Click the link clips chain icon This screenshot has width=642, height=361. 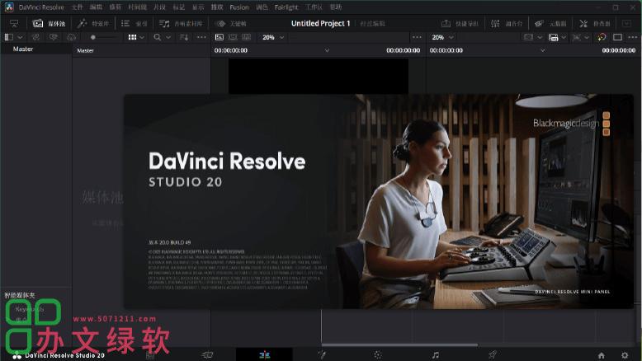pyautogui.click(x=35, y=37)
